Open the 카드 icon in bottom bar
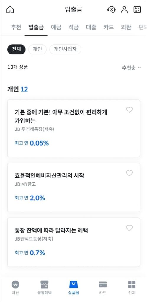This screenshot has width=147, height=303. pyautogui.click(x=103, y=284)
